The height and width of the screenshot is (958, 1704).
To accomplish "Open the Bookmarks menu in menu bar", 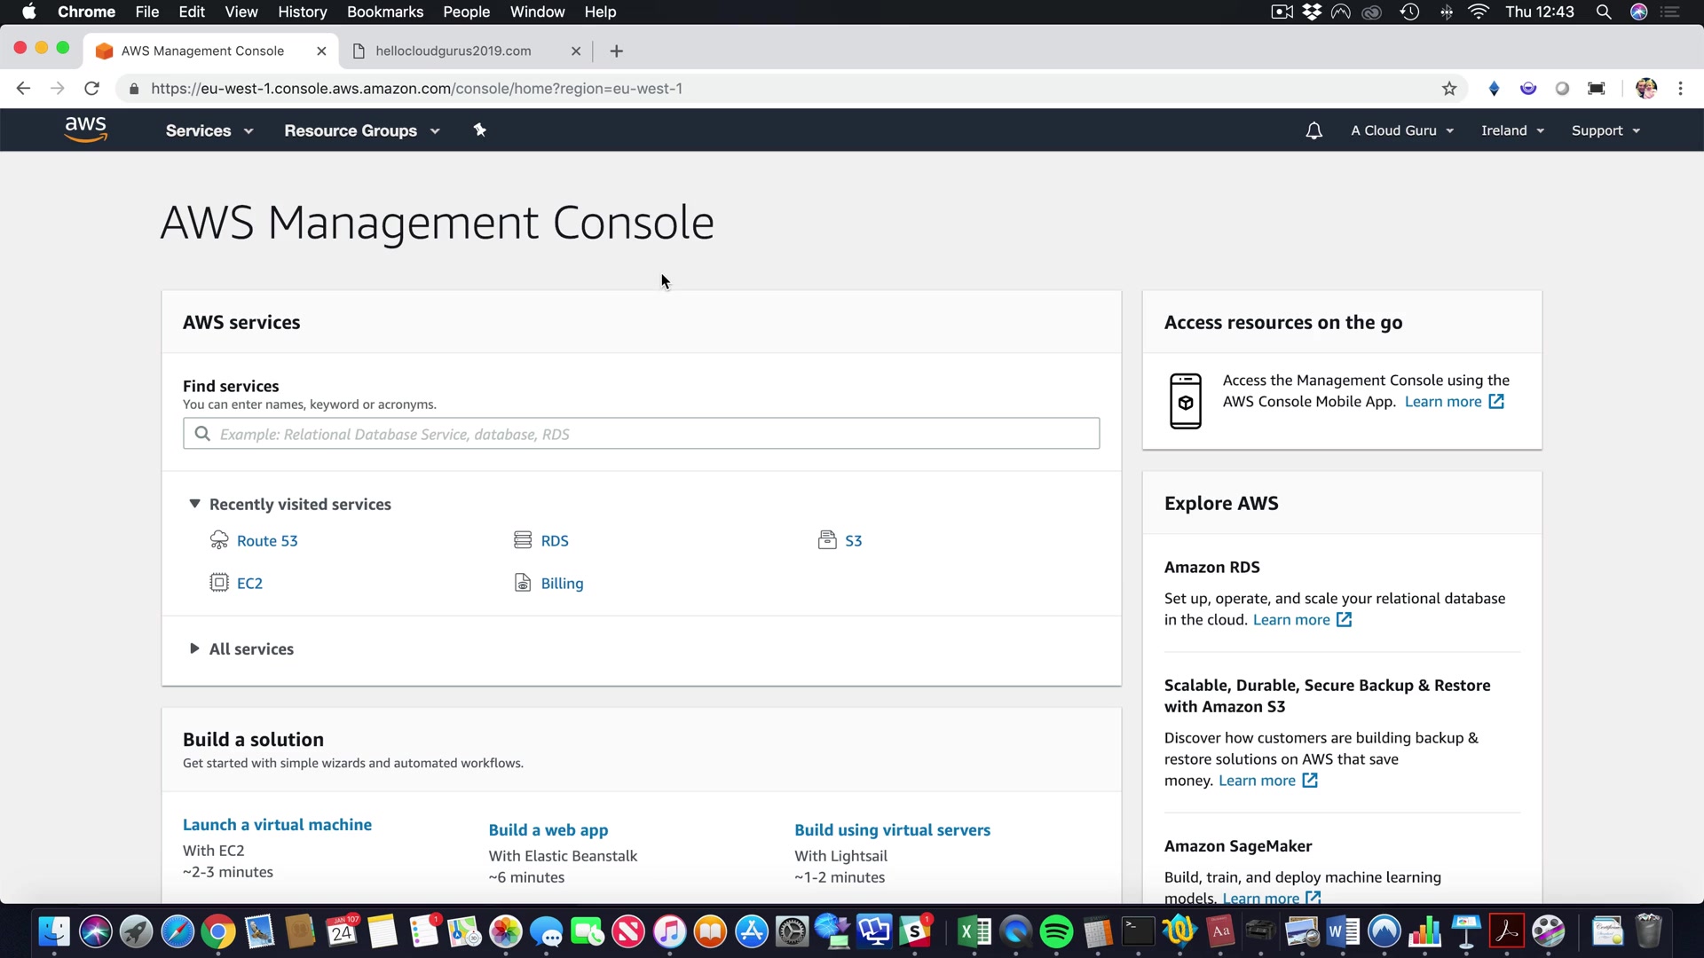I will click(384, 12).
